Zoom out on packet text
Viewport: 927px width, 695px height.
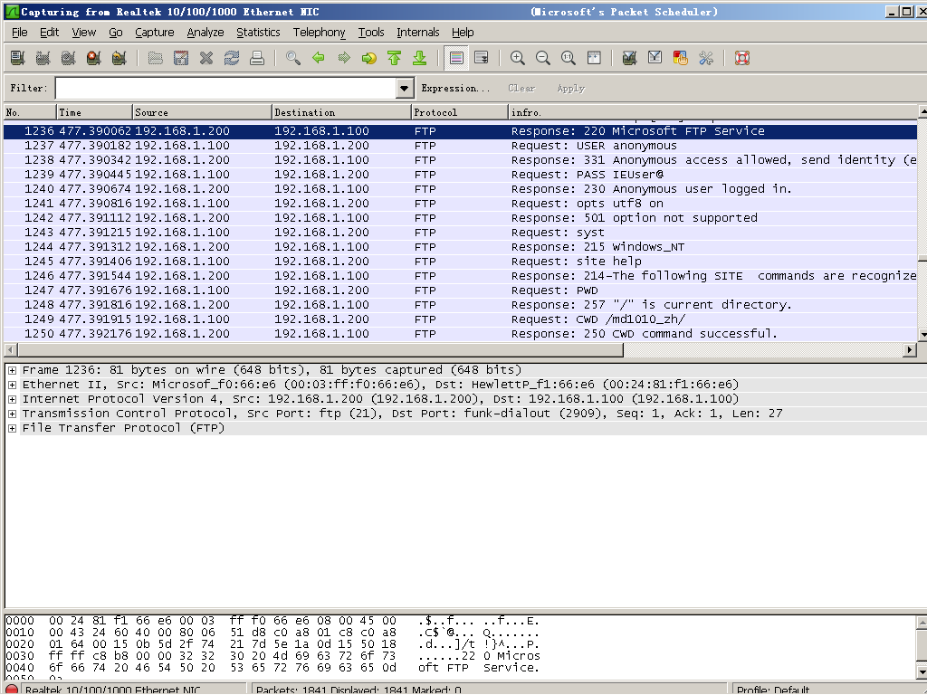(x=543, y=58)
